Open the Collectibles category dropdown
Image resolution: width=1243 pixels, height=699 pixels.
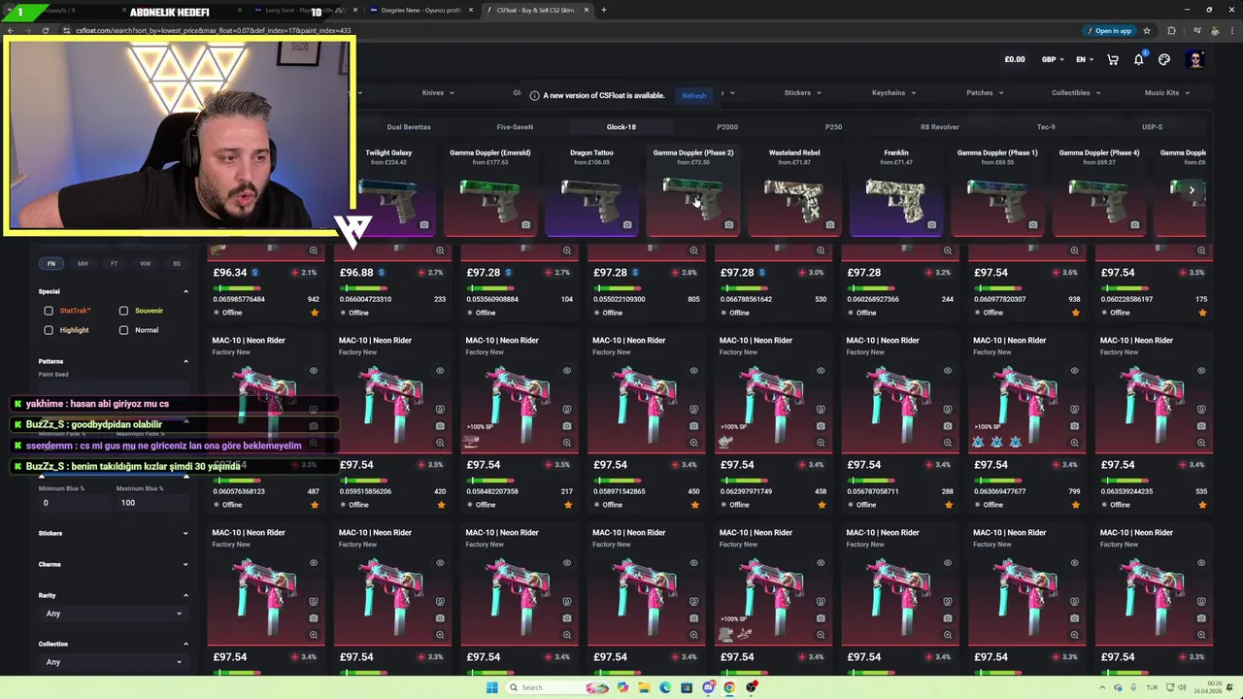coord(1076,93)
